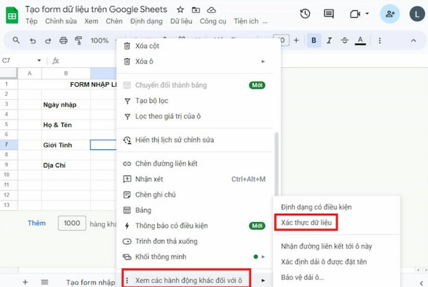Open the Chỉnh sửa menu

pos(61,21)
